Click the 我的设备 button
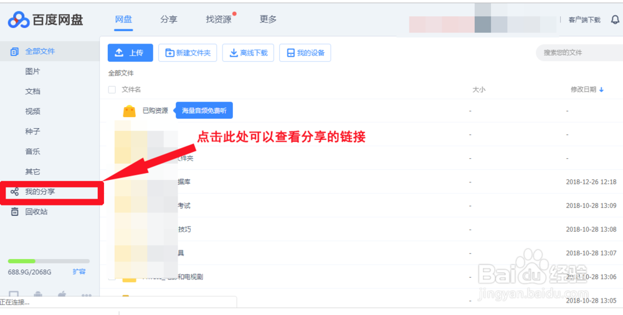Screen dimensions: 623x315 305,53
